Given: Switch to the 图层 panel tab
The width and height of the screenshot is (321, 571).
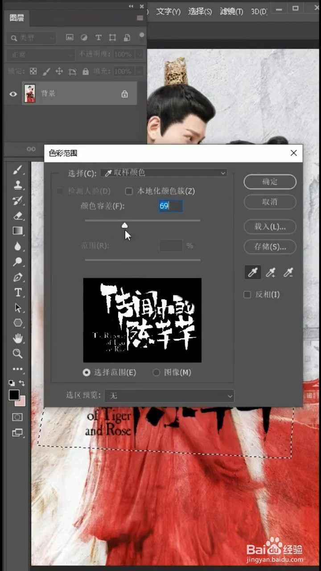Looking at the screenshot, I should 17,18.
